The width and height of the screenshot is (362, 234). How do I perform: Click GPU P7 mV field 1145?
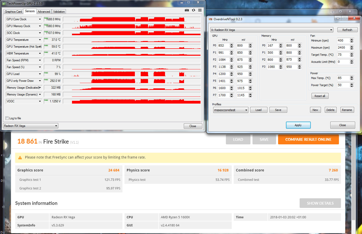pyautogui.click(x=242, y=95)
